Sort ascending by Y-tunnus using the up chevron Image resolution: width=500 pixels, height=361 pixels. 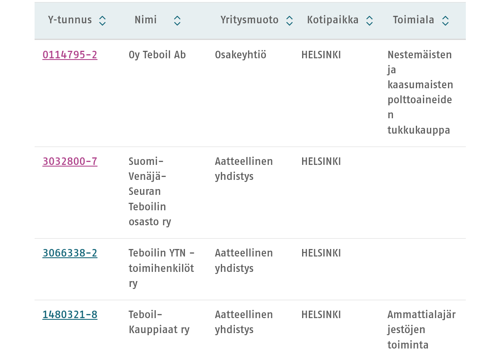tap(102, 17)
